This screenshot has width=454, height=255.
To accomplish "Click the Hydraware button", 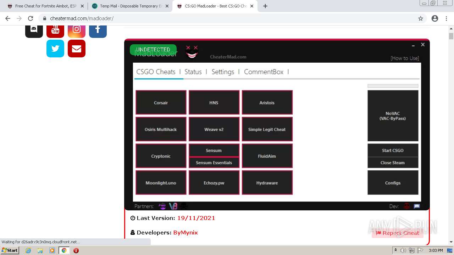I will tap(267, 183).
